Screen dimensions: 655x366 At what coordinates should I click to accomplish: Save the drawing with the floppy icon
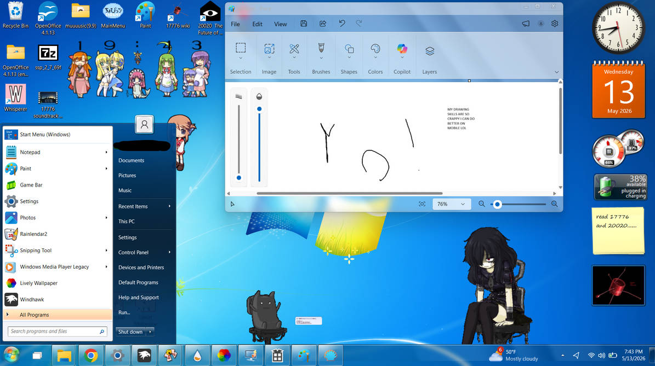pos(304,24)
